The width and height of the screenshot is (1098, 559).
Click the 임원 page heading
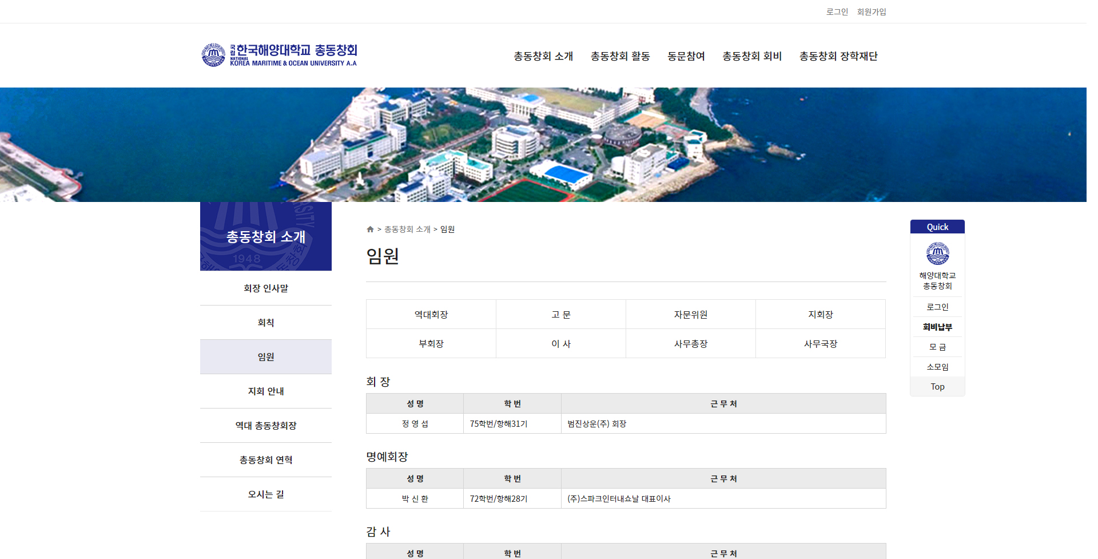click(x=383, y=256)
